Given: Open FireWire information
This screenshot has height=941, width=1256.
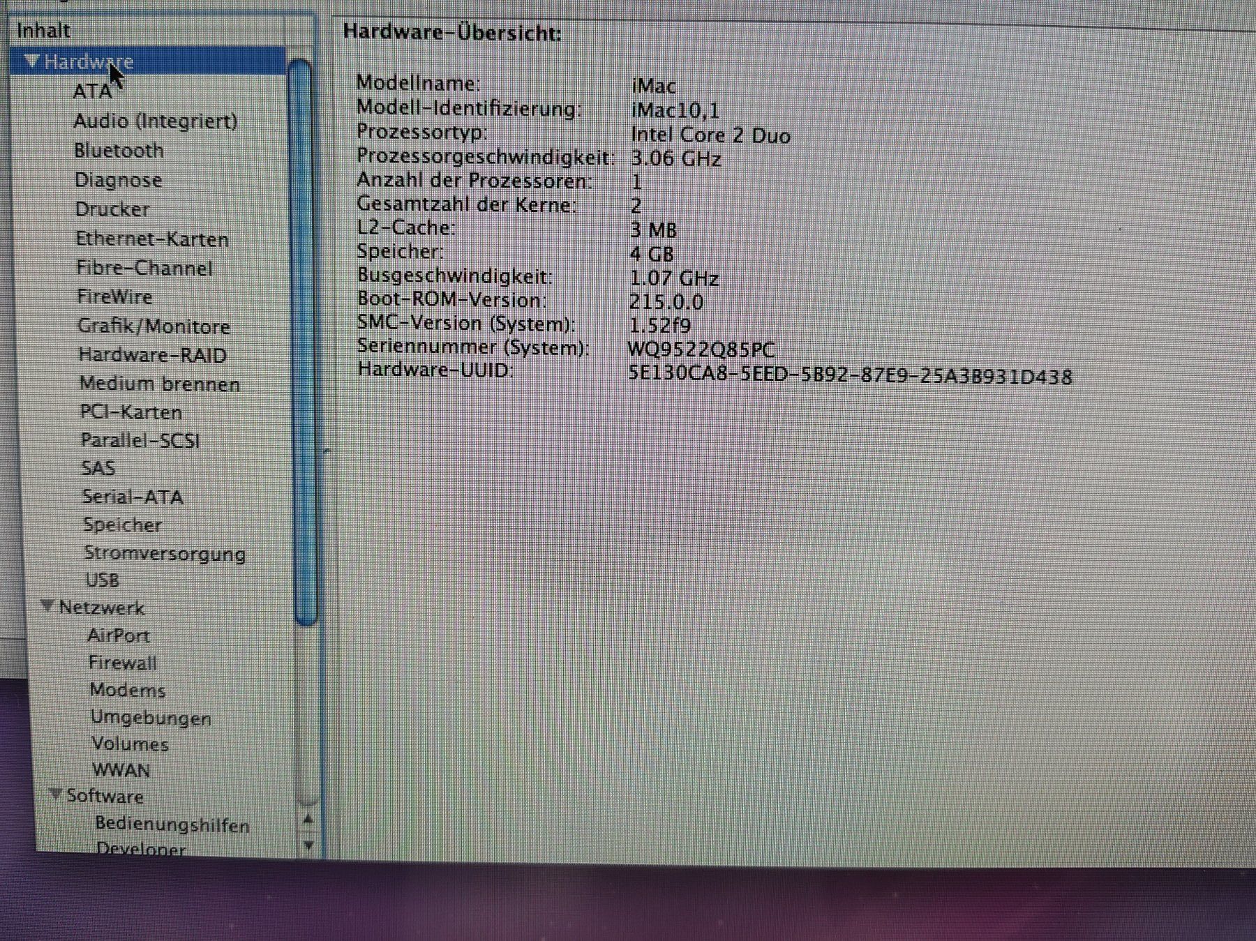Looking at the screenshot, I should (x=114, y=297).
